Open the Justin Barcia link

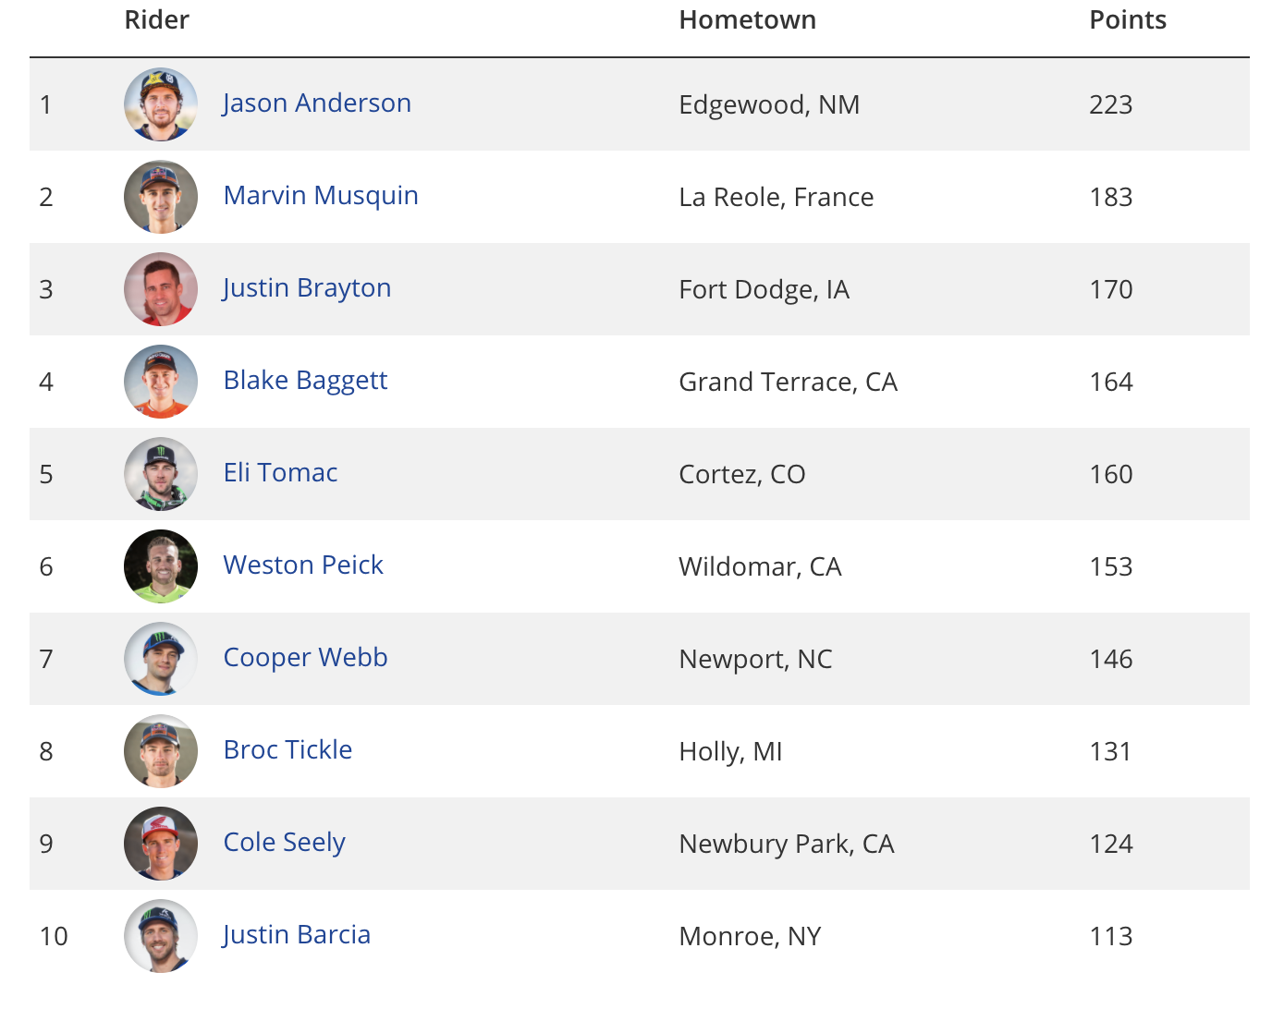coord(296,935)
